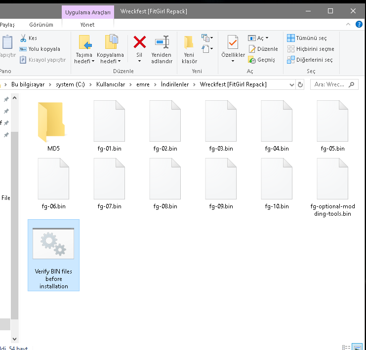
Task: Navigate to Kullanıcılar in breadcrumb
Action: coord(111,84)
